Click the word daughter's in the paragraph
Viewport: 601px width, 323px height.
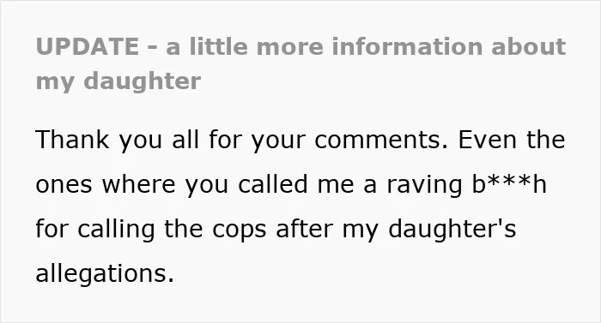[452, 230]
